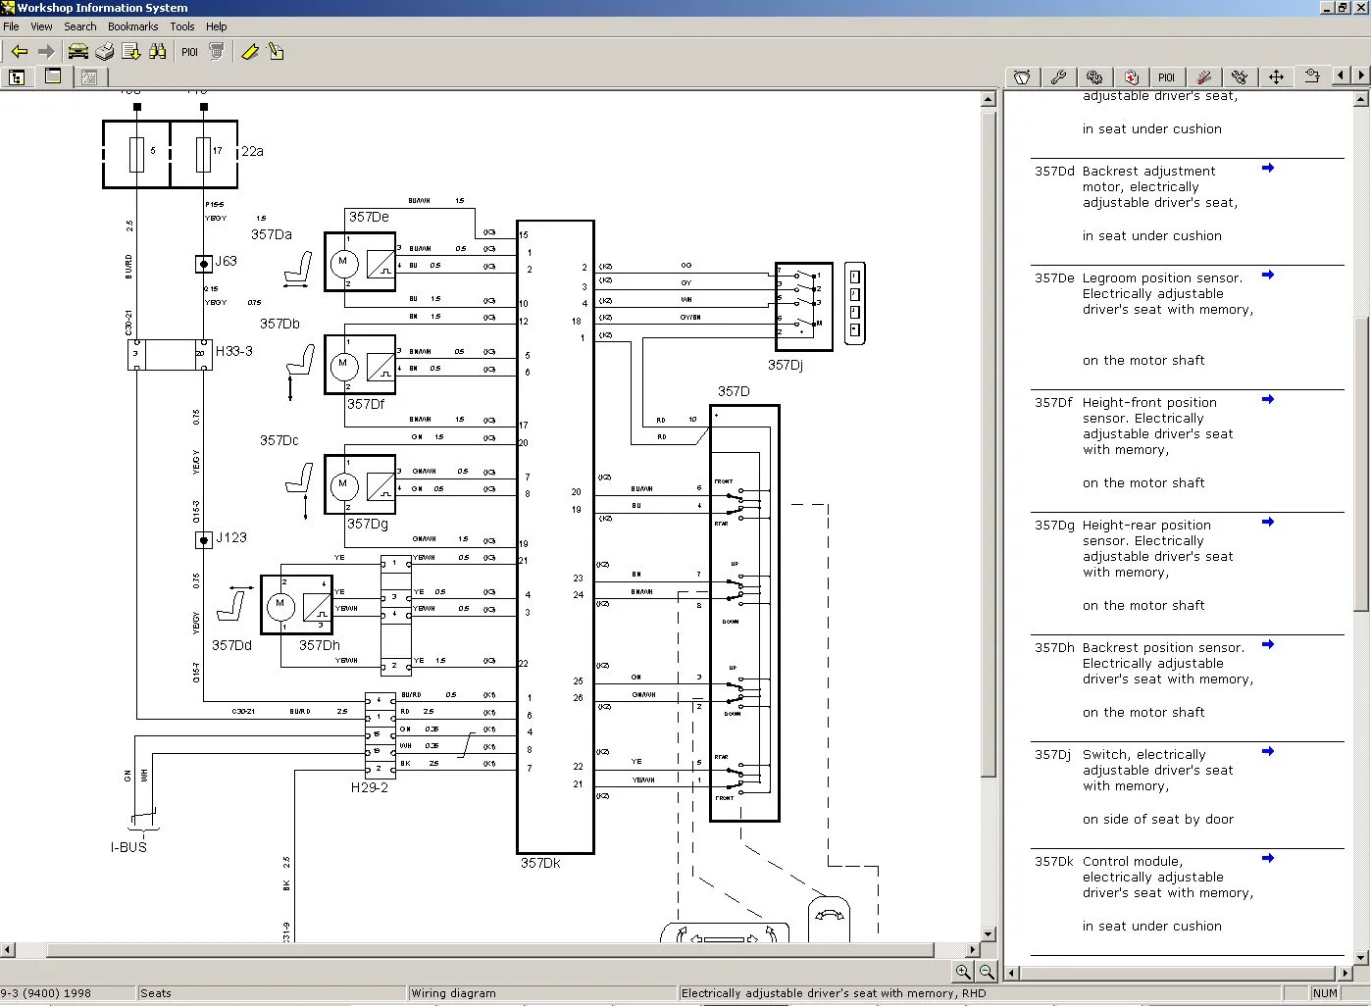Screen dimensions: 1371x1006
Task: Click the 357Dj switch label in diagram
Action: [786, 365]
